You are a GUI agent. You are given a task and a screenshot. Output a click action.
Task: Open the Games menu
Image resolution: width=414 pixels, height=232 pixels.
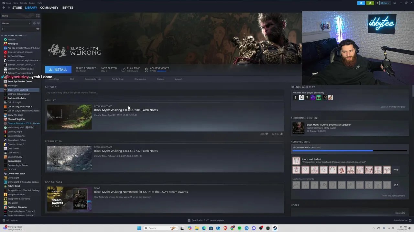[32, 3]
